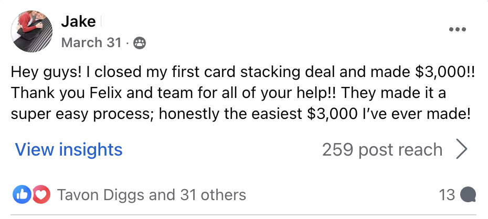Open Jake's profile via his name
This screenshot has height=219, width=488.
[79, 21]
